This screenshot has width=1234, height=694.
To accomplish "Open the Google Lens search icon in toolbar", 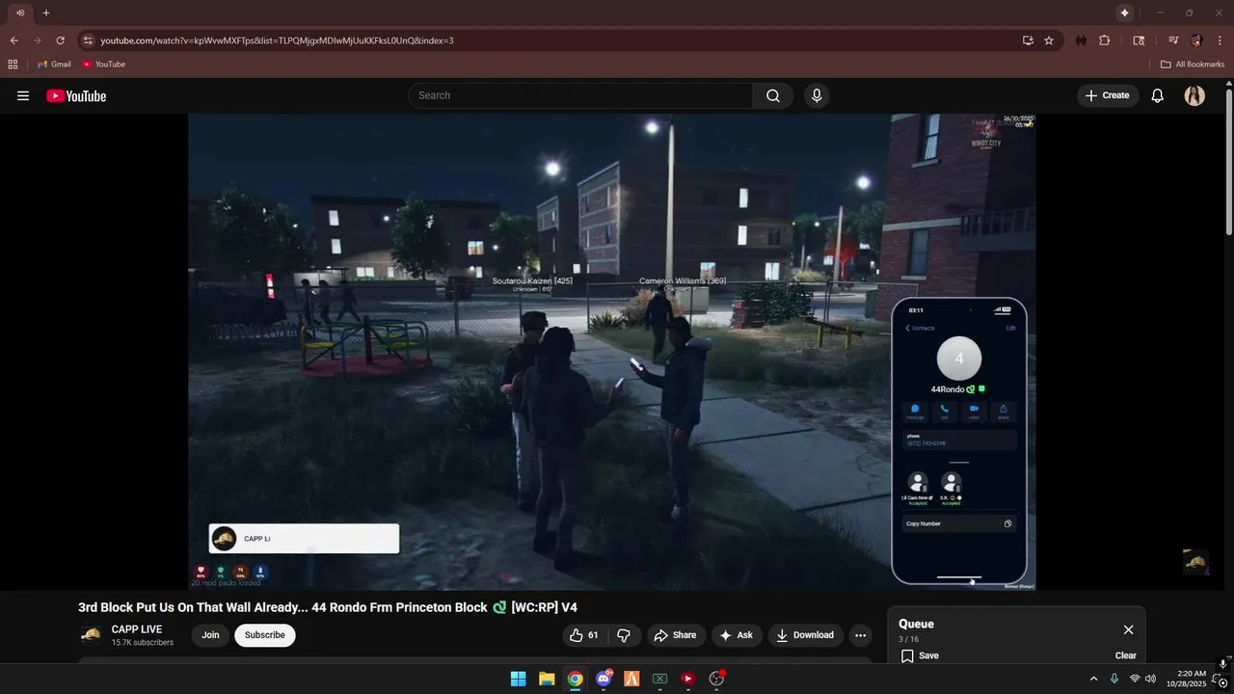I will tap(1139, 40).
